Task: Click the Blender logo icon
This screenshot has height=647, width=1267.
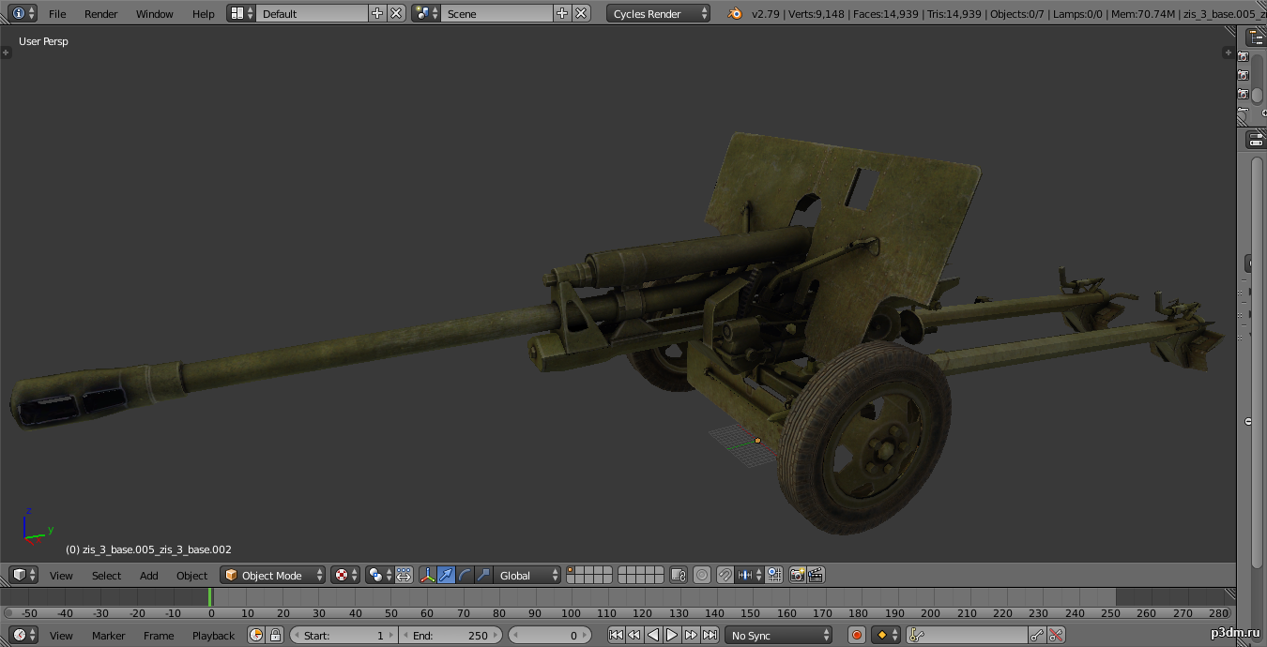Action: pos(733,13)
